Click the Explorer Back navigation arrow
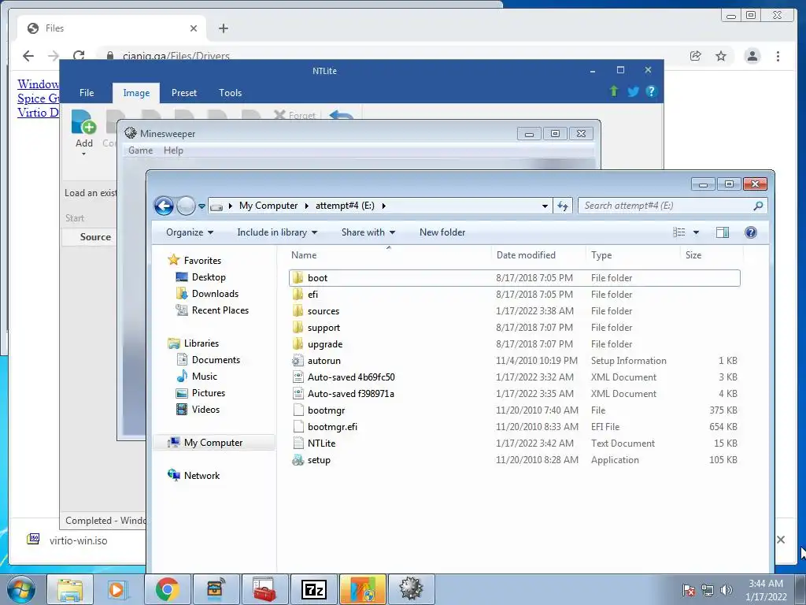Image resolution: width=806 pixels, height=605 pixels. pyautogui.click(x=164, y=206)
